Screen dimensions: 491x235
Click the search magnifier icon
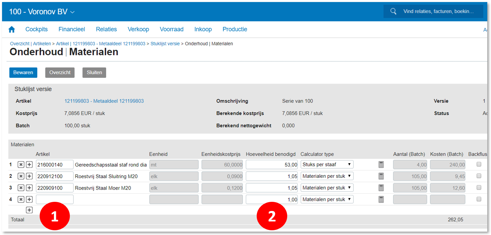click(x=393, y=11)
